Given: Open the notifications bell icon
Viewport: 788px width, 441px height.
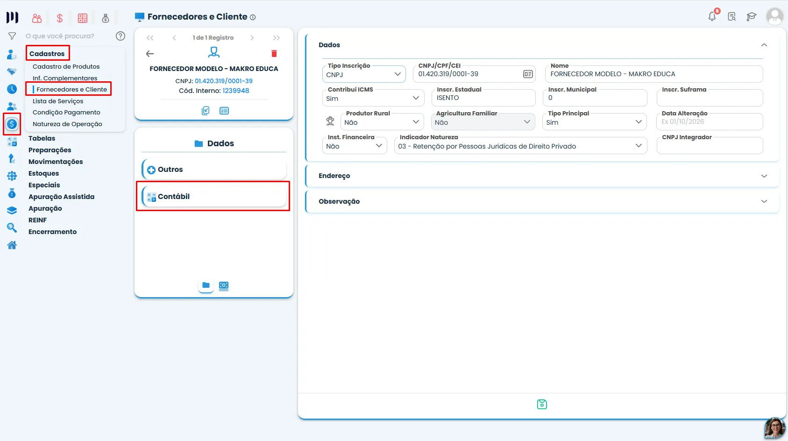Looking at the screenshot, I should 712,16.
